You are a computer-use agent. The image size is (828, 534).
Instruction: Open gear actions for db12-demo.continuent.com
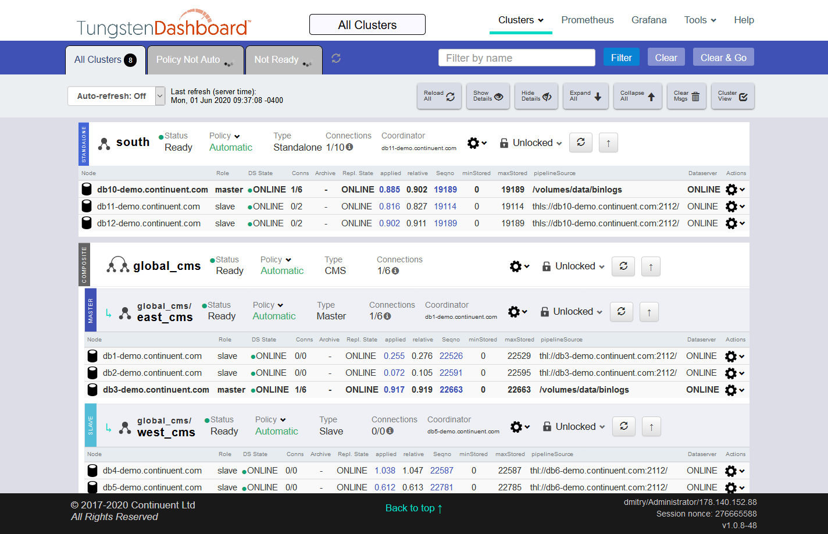735,223
